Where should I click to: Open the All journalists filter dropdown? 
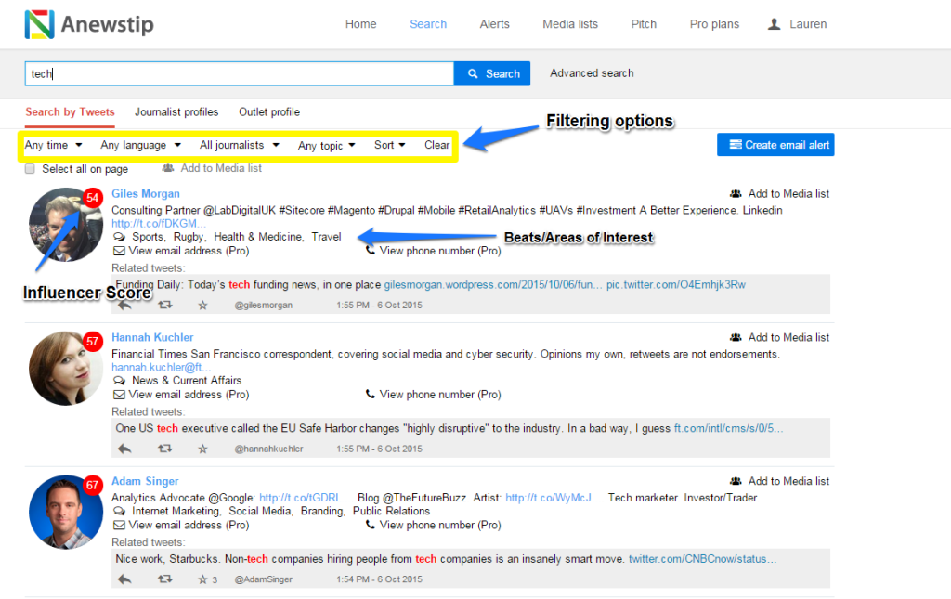[x=239, y=145]
